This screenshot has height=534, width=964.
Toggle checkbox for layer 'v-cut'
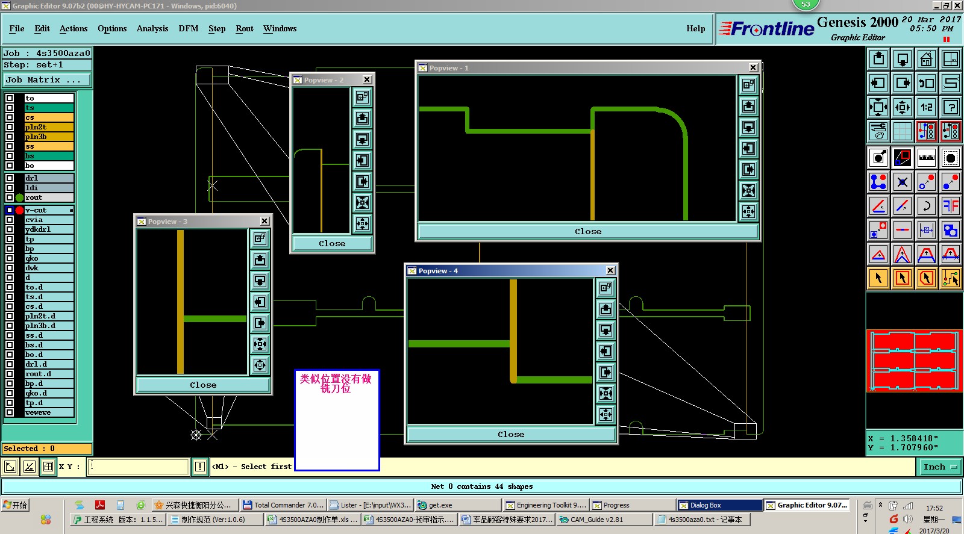click(x=10, y=210)
